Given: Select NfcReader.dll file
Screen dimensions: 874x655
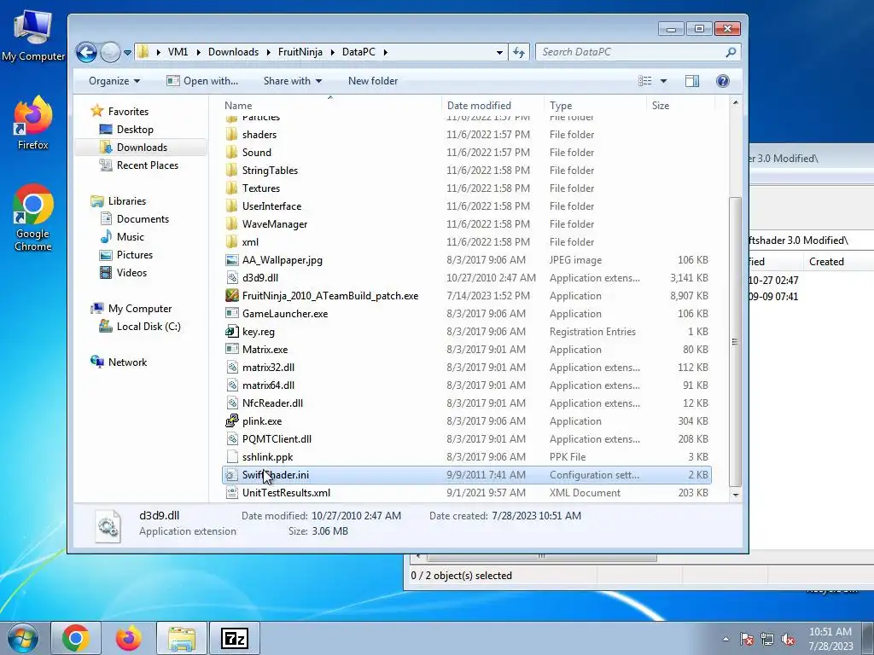Looking at the screenshot, I should pos(272,403).
